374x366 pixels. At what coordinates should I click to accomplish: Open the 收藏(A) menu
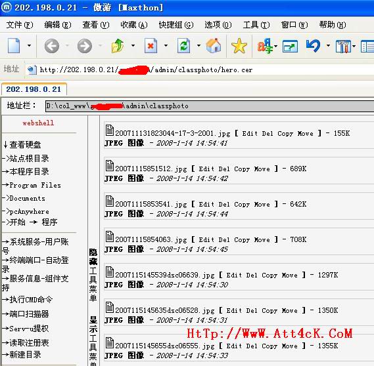(134, 25)
